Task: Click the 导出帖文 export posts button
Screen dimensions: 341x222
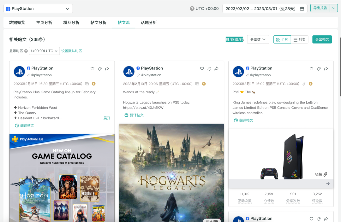Action: tap(322, 39)
